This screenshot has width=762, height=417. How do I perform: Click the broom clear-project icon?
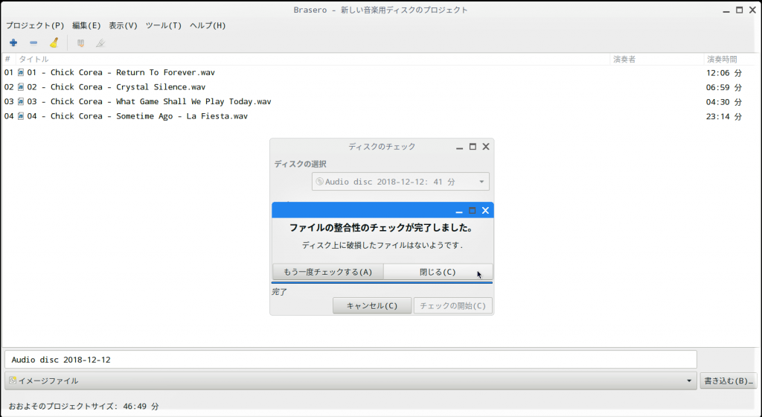(x=54, y=42)
